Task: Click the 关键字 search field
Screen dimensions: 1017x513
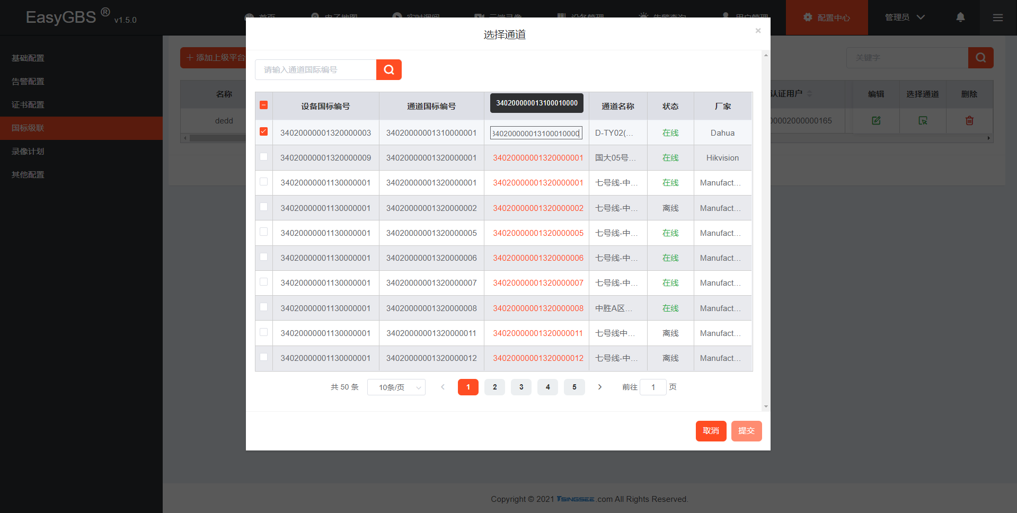Action: tap(907, 58)
